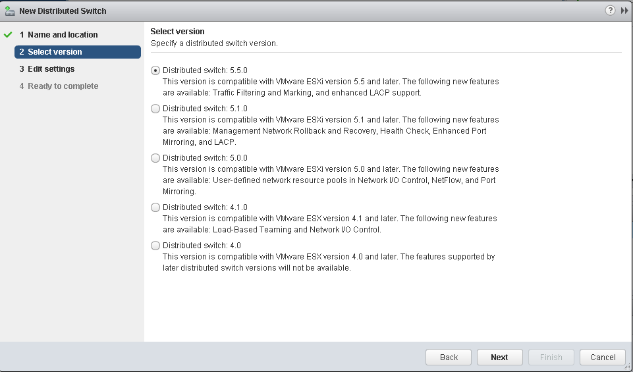Click the resize grip at the window corner
The width and height of the screenshot is (633, 372).
coord(628,367)
